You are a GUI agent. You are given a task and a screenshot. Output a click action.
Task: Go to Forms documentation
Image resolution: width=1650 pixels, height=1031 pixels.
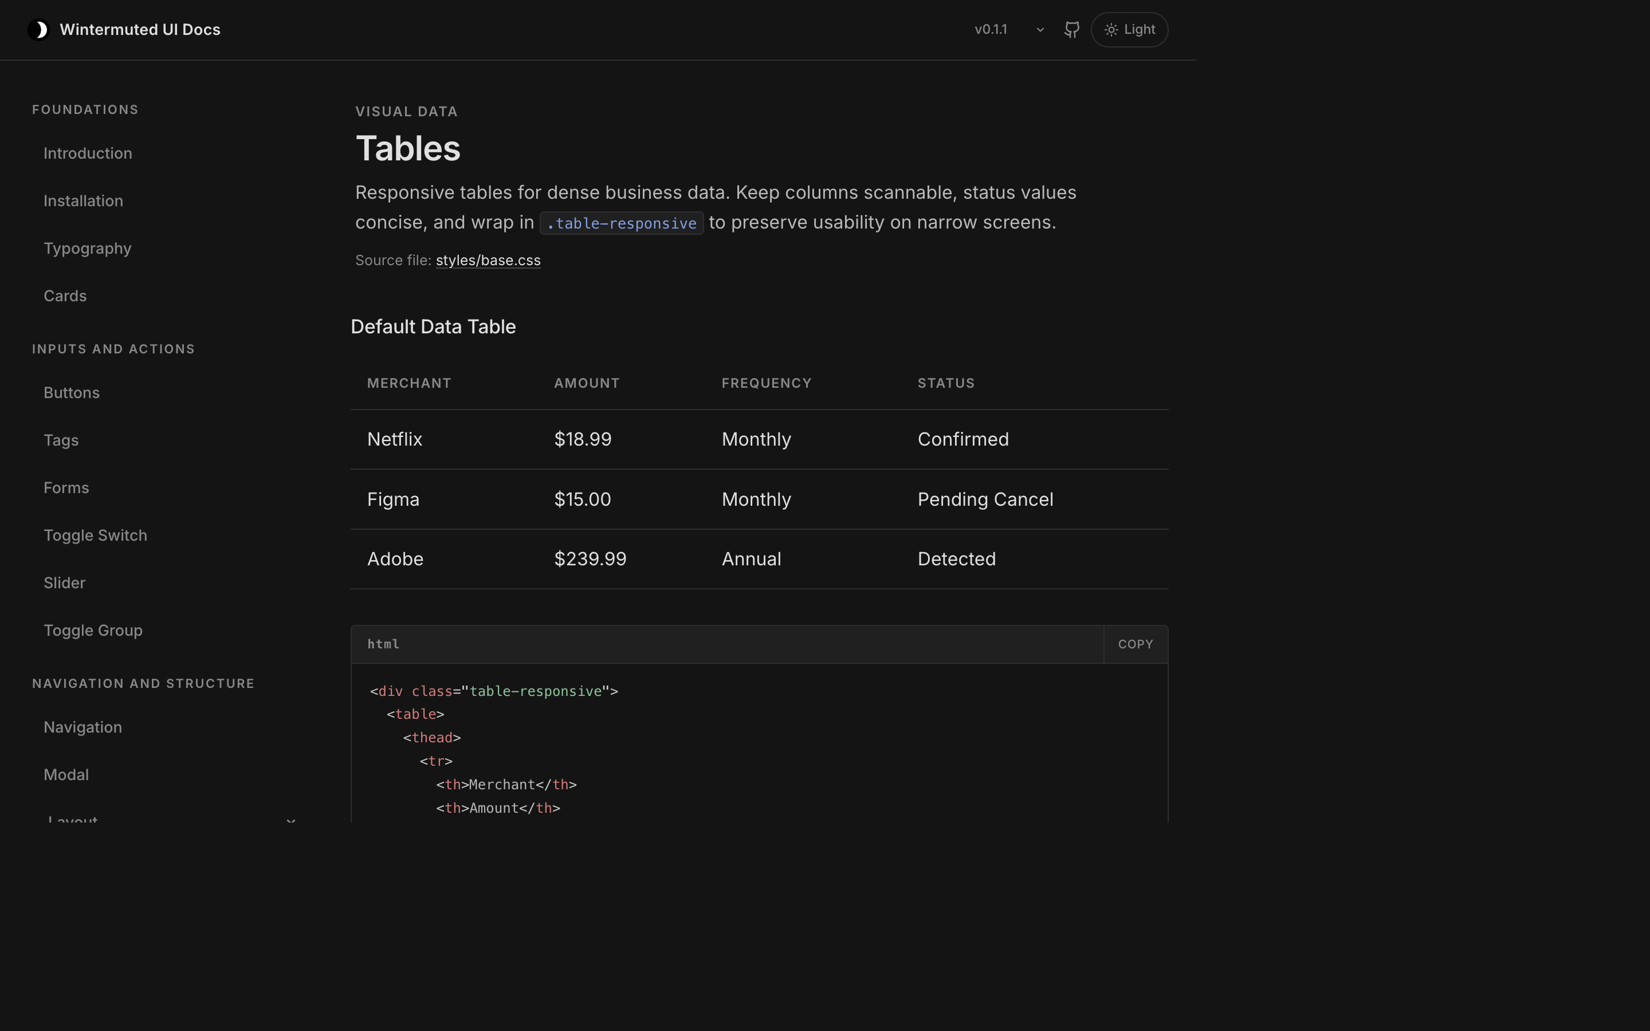coord(66,488)
